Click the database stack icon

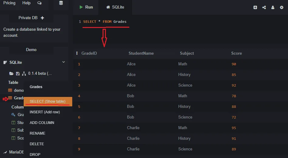pos(61,3)
